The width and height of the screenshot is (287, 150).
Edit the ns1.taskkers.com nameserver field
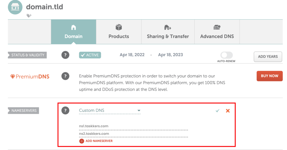(133, 126)
